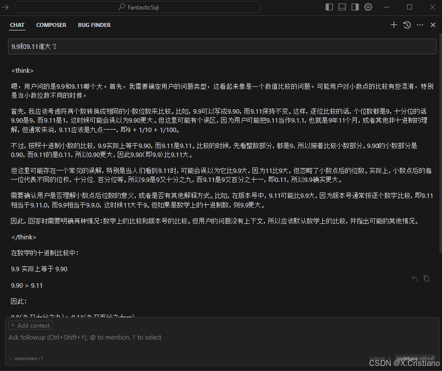The image size is (442, 371).
Task: Switch to the CHAT tab
Action: coord(17,25)
